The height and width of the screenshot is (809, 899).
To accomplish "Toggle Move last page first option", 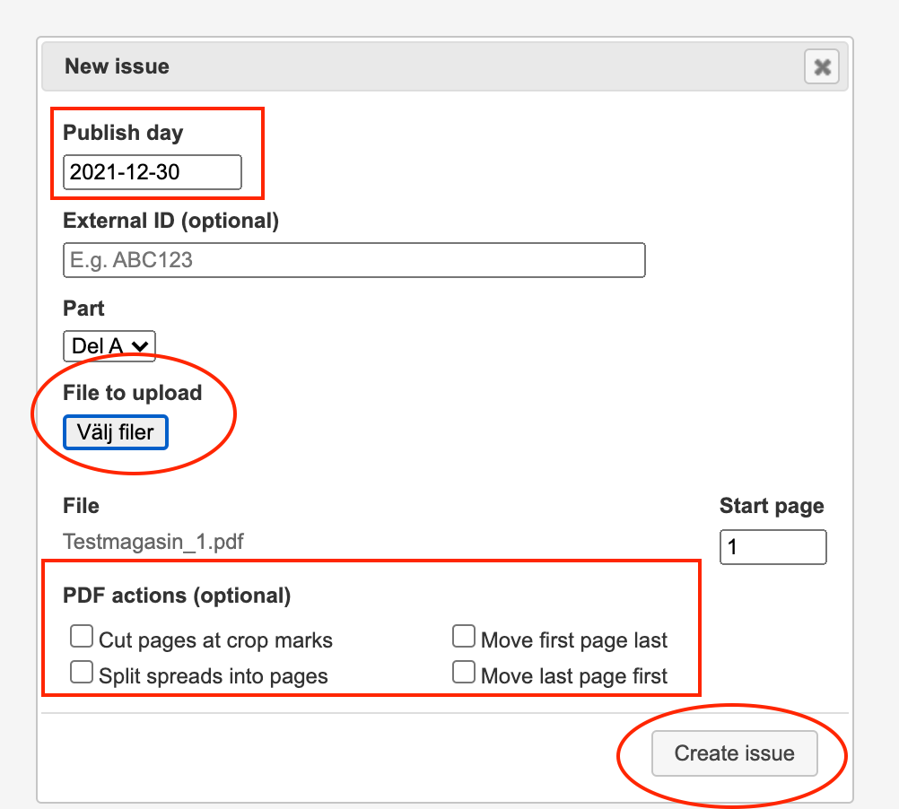I will click(x=463, y=673).
